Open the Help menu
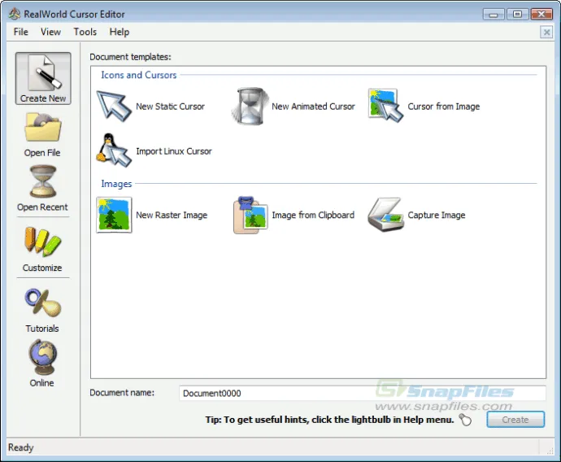Image resolution: width=561 pixels, height=462 pixels. point(120,32)
